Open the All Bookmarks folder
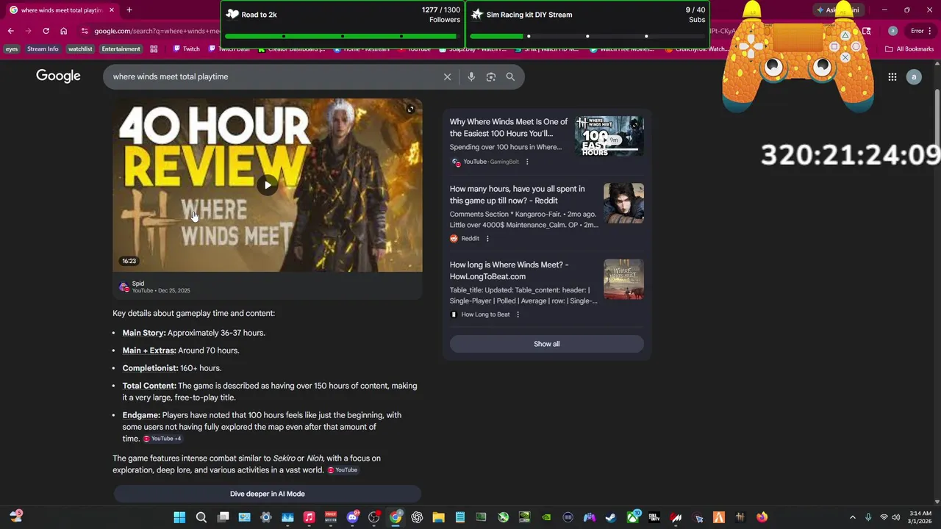Screen dimensions: 941x529 tap(909, 49)
